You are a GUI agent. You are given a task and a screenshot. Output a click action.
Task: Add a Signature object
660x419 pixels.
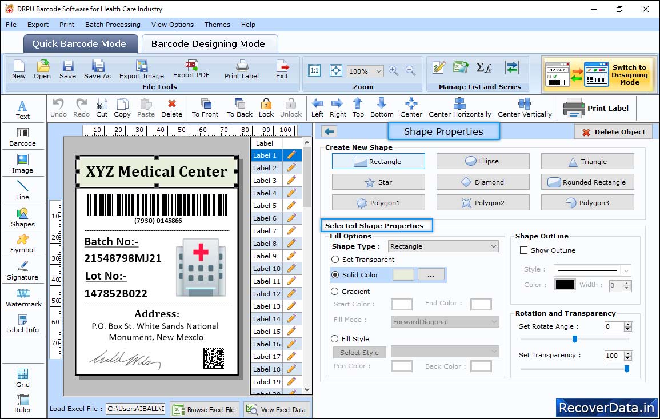[23, 271]
